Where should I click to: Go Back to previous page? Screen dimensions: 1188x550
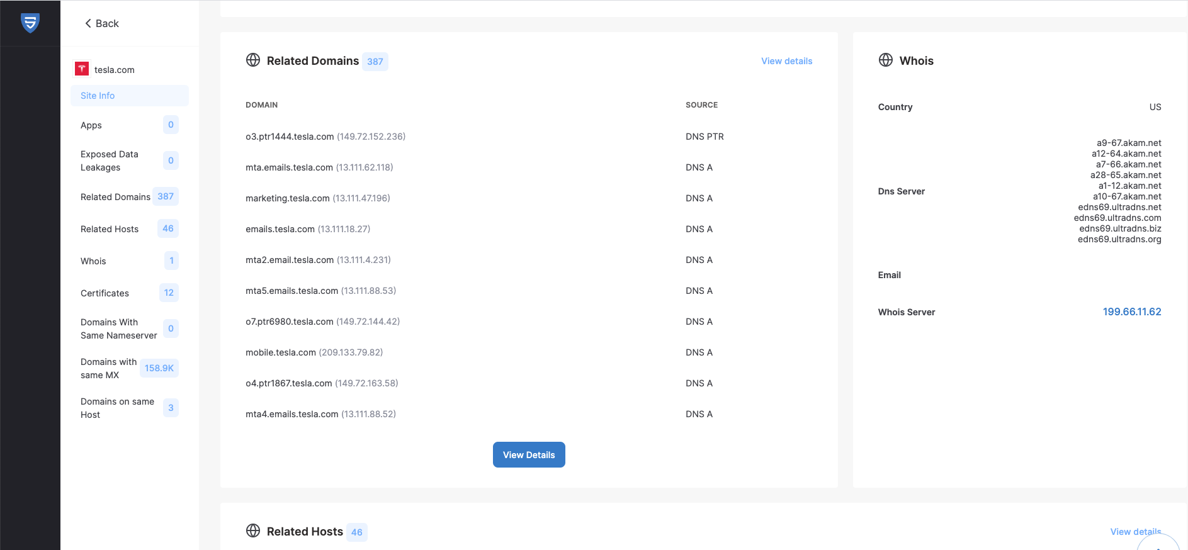pos(102,23)
